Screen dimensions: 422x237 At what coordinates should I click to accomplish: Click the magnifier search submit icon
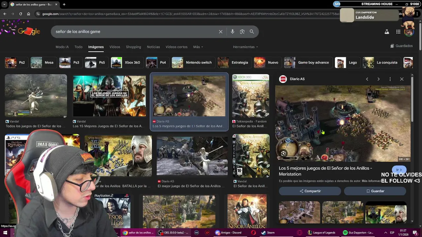pyautogui.click(x=252, y=32)
